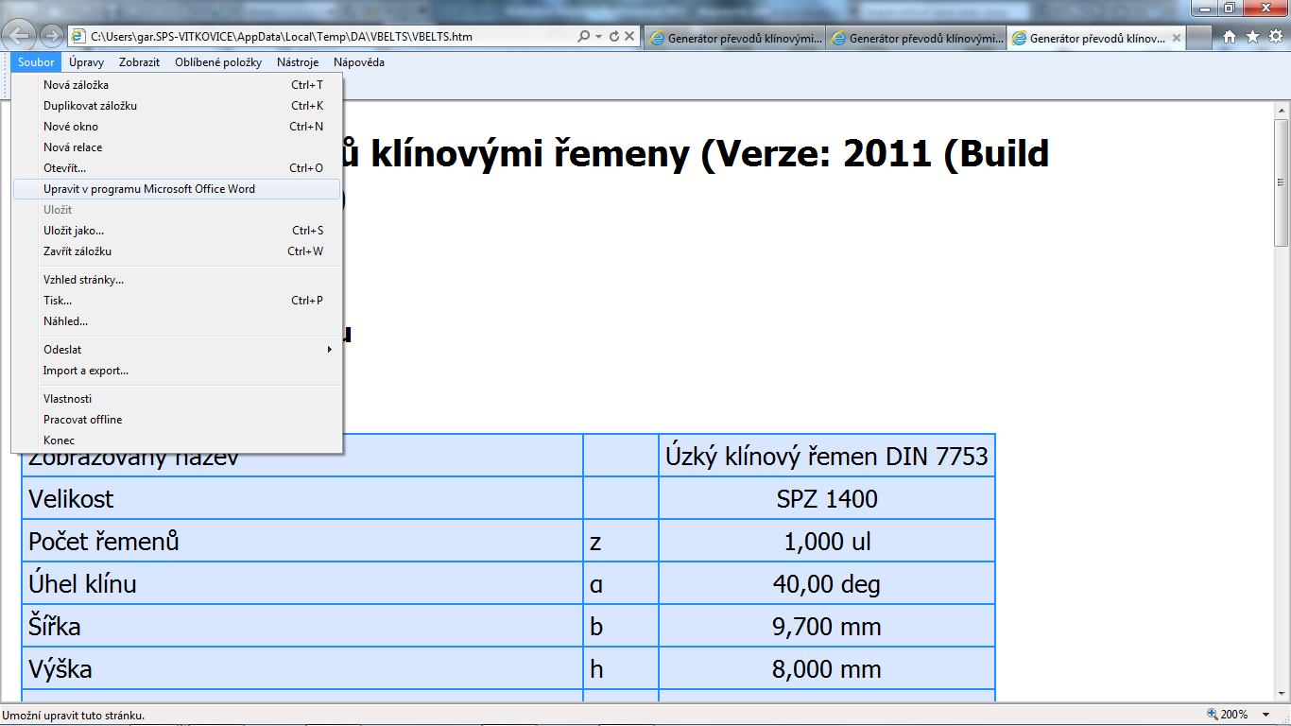Click the 8,000 mm value cell
1291x726 pixels.
[x=827, y=668]
